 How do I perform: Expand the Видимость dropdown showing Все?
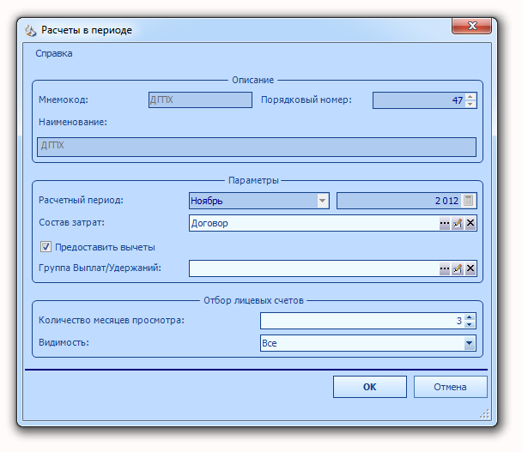469,343
